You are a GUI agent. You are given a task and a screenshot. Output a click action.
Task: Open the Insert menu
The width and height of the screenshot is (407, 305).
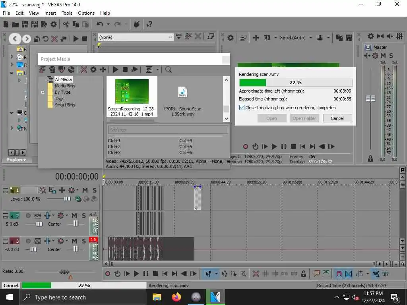50,13
